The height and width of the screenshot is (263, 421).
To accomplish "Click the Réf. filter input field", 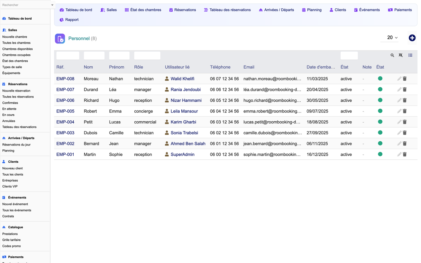I will 68,55.
